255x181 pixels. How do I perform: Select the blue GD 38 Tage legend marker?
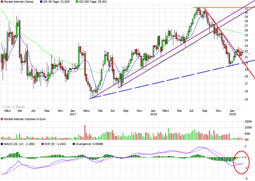[41, 2]
